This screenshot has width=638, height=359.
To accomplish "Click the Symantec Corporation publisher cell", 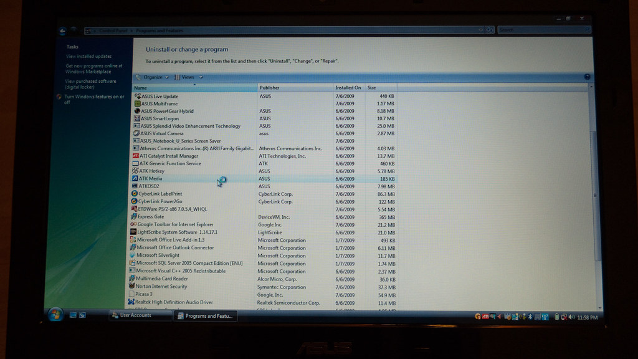I will 282,287.
